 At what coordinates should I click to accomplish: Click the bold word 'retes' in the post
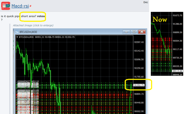pyautogui.click(x=41, y=16)
